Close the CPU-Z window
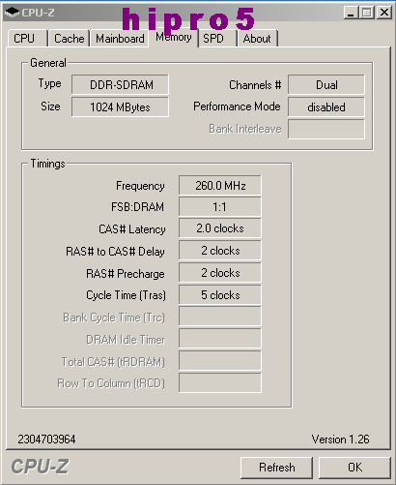The height and width of the screenshot is (485, 396). (x=384, y=13)
